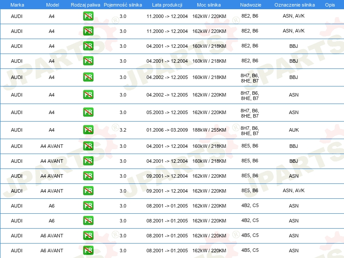Select the ASN, AVK cell in the A4 AVANT row
This screenshot has width=344, height=258.
[x=293, y=190]
